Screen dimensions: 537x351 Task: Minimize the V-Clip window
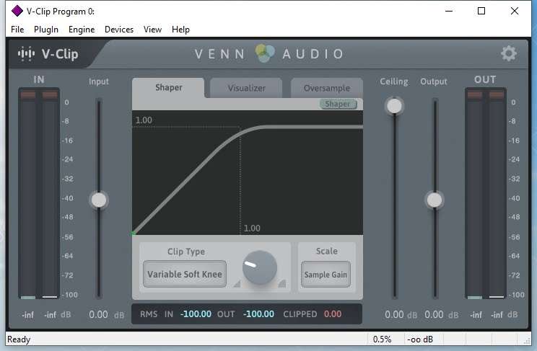coord(449,11)
